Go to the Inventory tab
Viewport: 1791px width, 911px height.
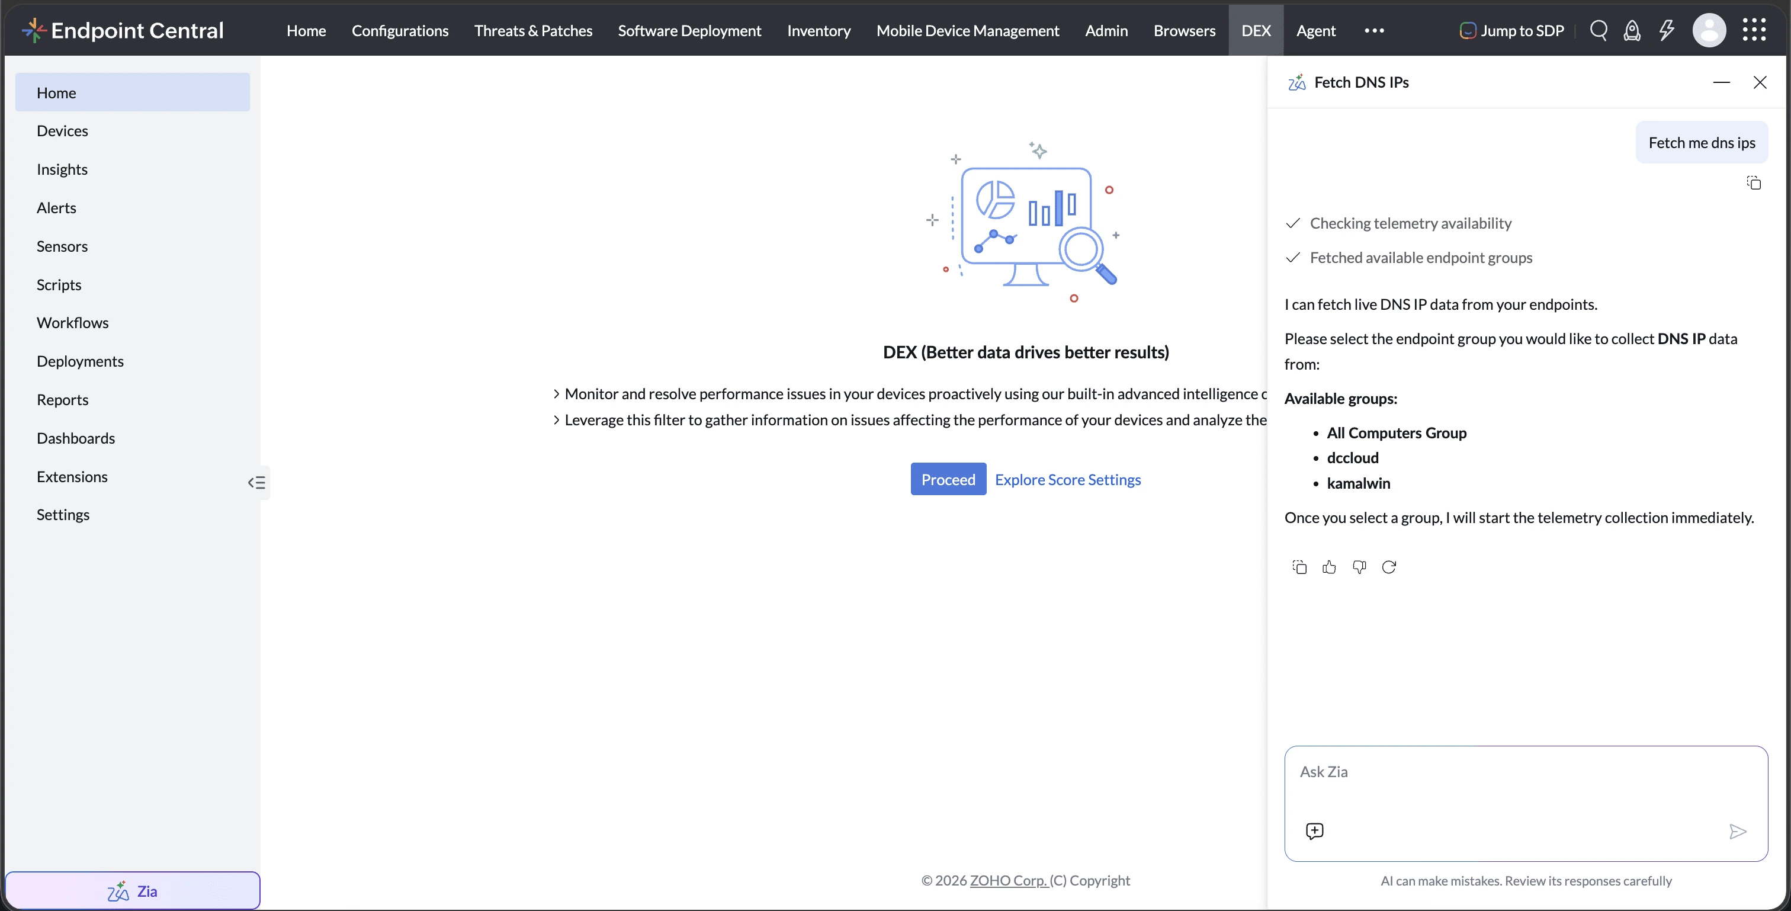click(819, 31)
